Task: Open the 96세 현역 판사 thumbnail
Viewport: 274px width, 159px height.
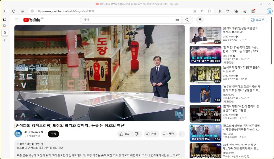Action: pyautogui.click(x=205, y=151)
